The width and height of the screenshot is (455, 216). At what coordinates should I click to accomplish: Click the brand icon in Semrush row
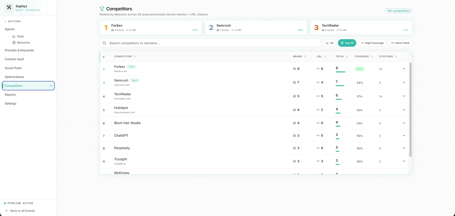point(294,82)
